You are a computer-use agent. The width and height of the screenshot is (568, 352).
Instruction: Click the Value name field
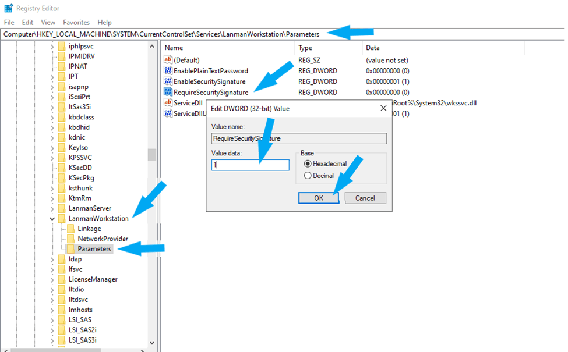(x=299, y=138)
